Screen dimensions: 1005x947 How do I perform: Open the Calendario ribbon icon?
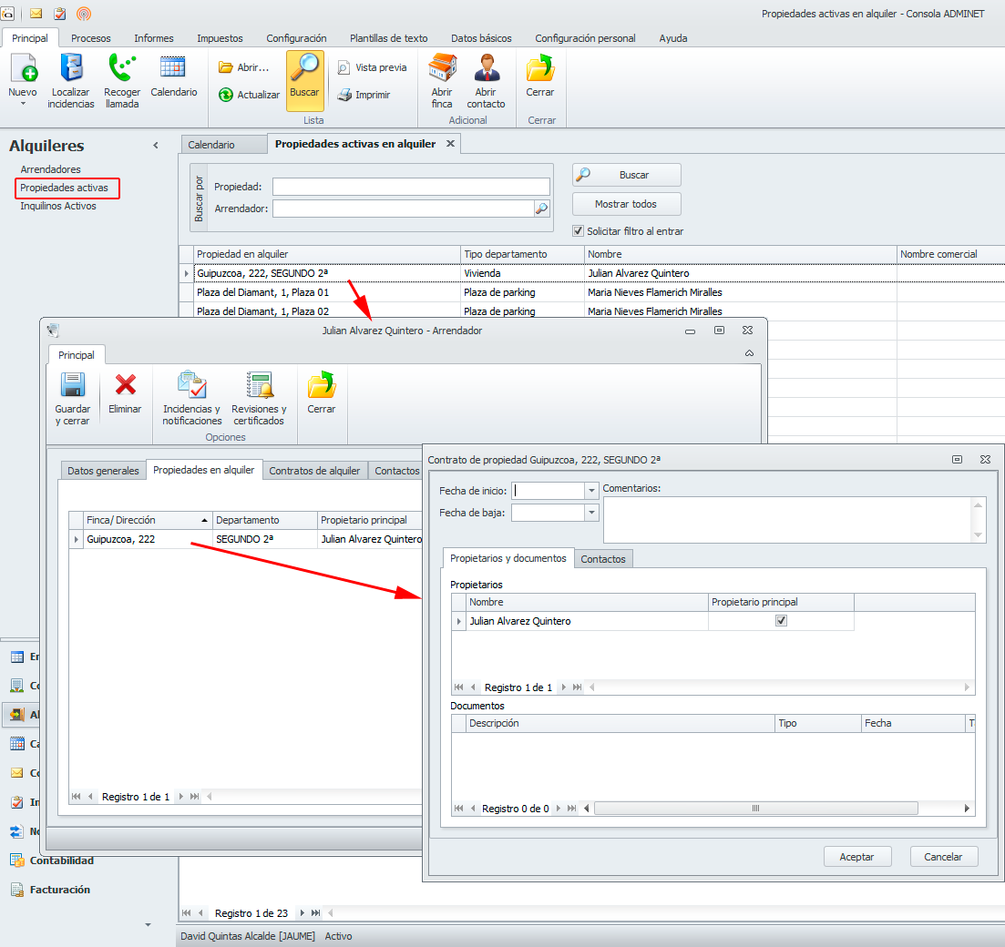click(173, 67)
